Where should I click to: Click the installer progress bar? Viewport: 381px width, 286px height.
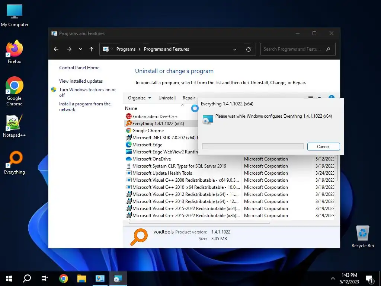(253, 146)
